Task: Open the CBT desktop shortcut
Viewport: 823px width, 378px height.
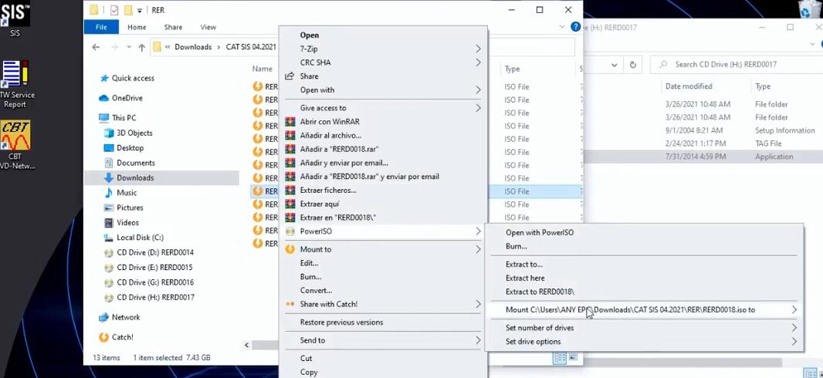Action: (15, 144)
